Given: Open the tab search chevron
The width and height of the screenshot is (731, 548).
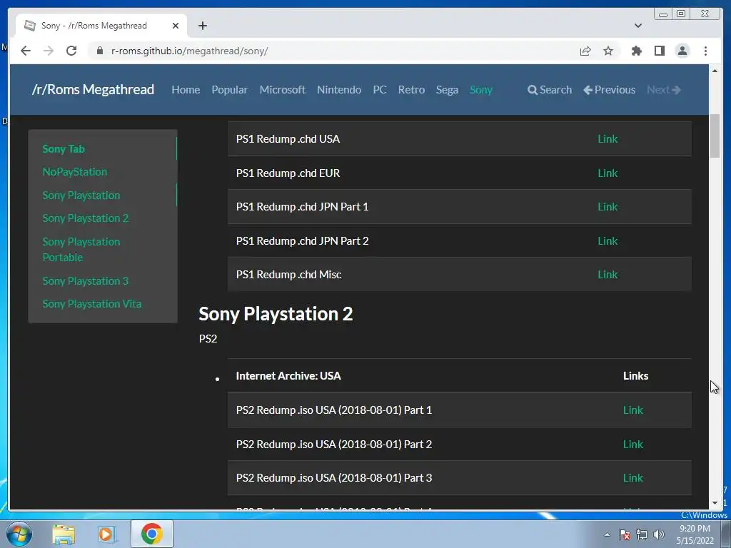Looking at the screenshot, I should (638, 26).
